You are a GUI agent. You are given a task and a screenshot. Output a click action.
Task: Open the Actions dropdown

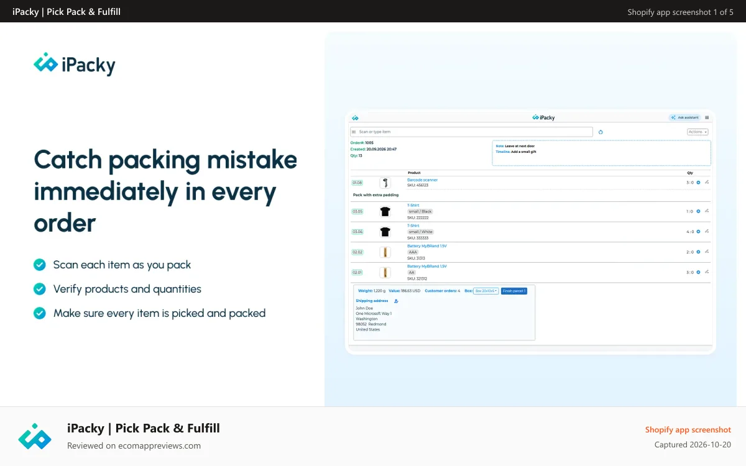click(x=698, y=132)
